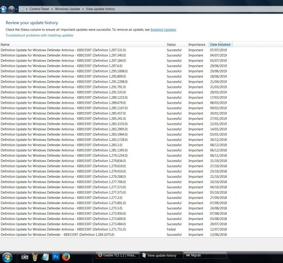
Task: Sort the list by the Importance column
Action: pyautogui.click(x=198, y=45)
